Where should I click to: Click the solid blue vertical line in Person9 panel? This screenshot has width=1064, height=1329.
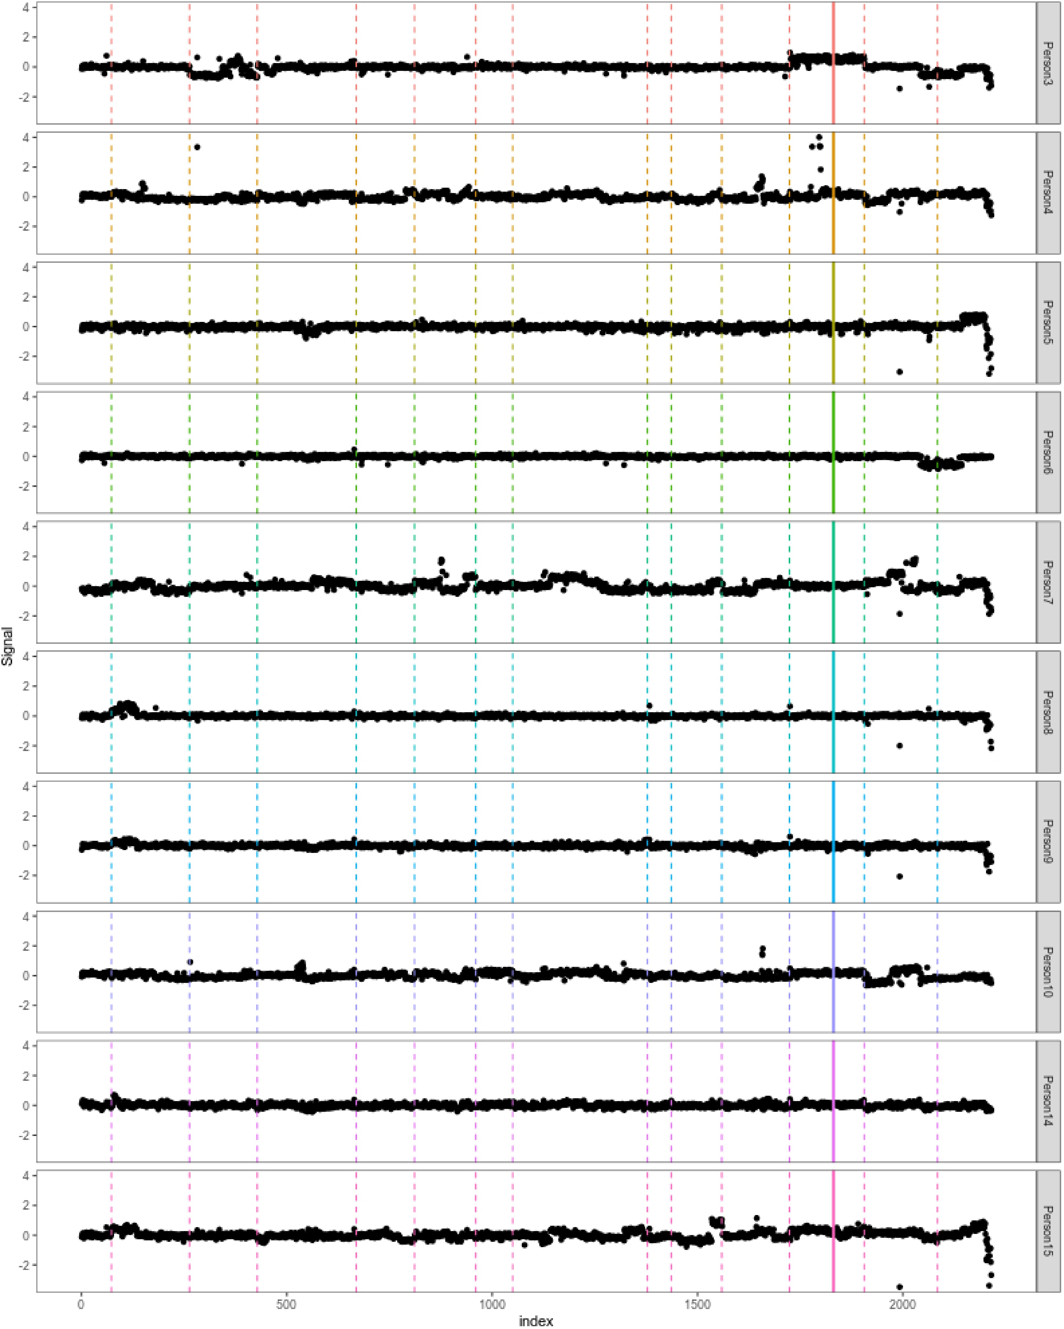click(x=833, y=814)
